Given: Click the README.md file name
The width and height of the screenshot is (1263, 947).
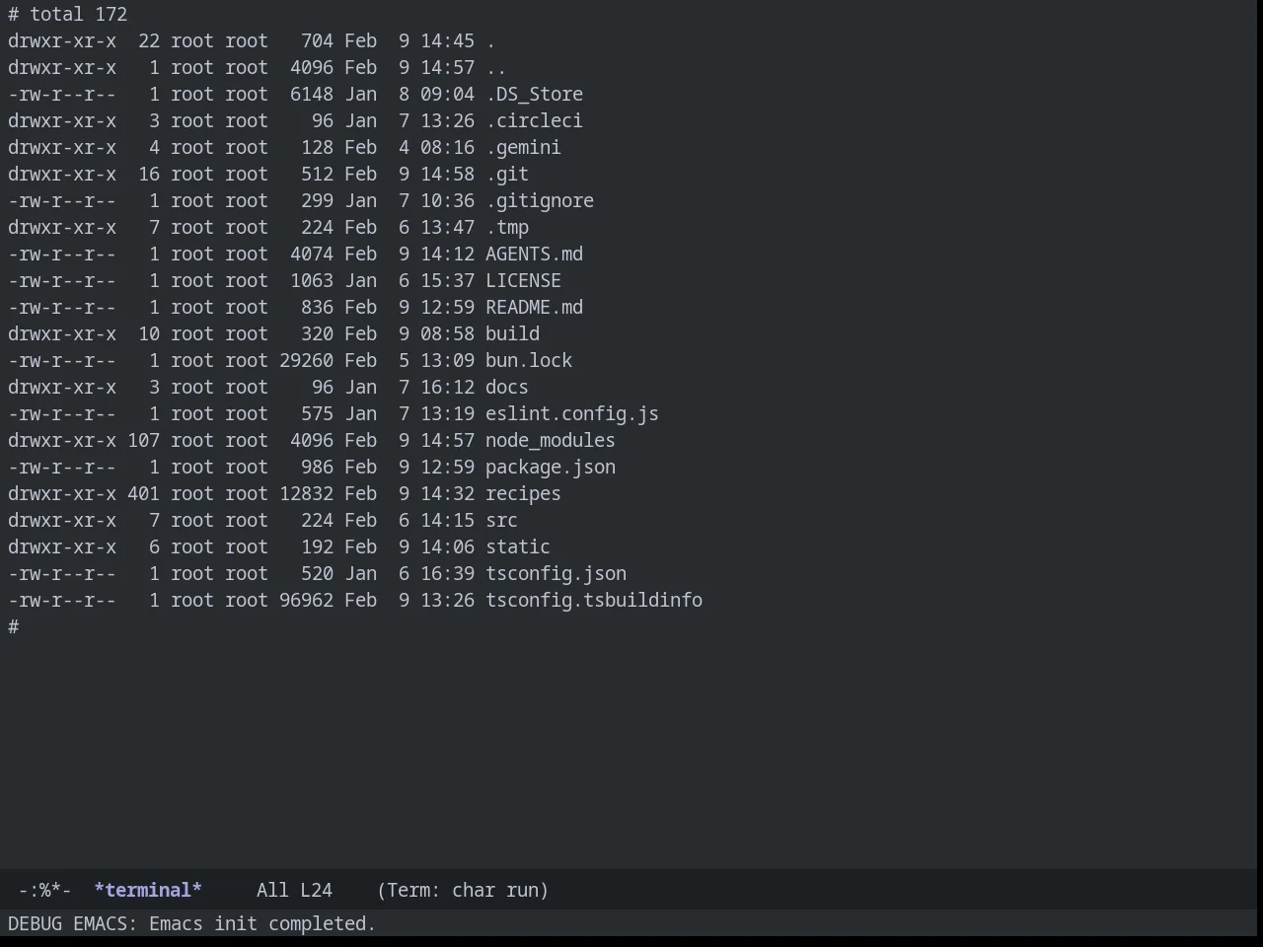Looking at the screenshot, I should click(x=534, y=307).
